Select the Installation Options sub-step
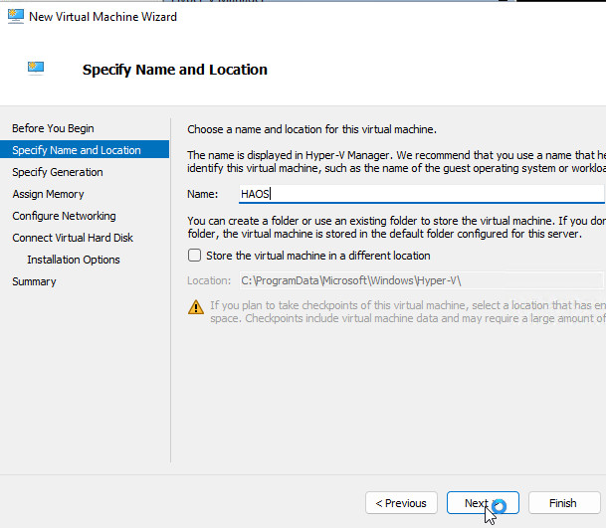Viewport: 606px width, 528px height. (74, 260)
